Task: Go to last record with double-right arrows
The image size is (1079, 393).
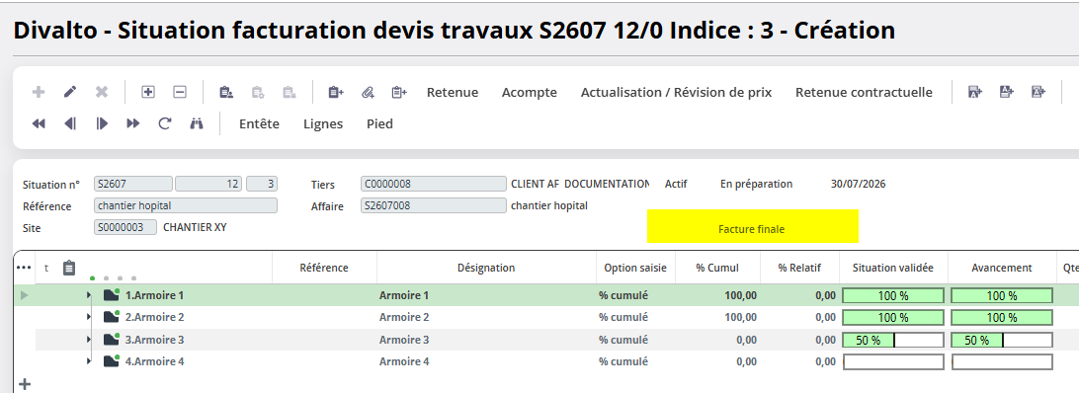Action: click(133, 123)
